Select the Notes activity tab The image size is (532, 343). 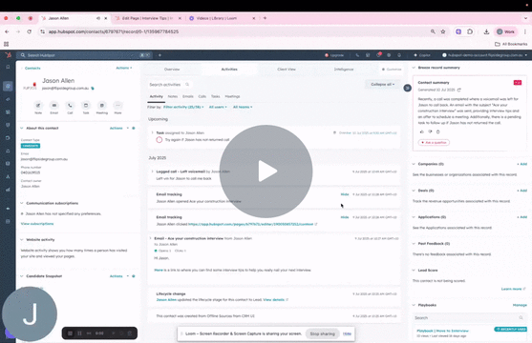(173, 96)
